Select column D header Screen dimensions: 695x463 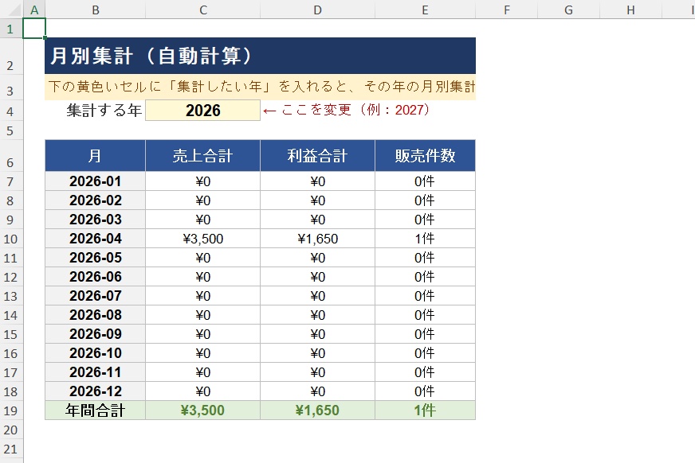tap(317, 10)
